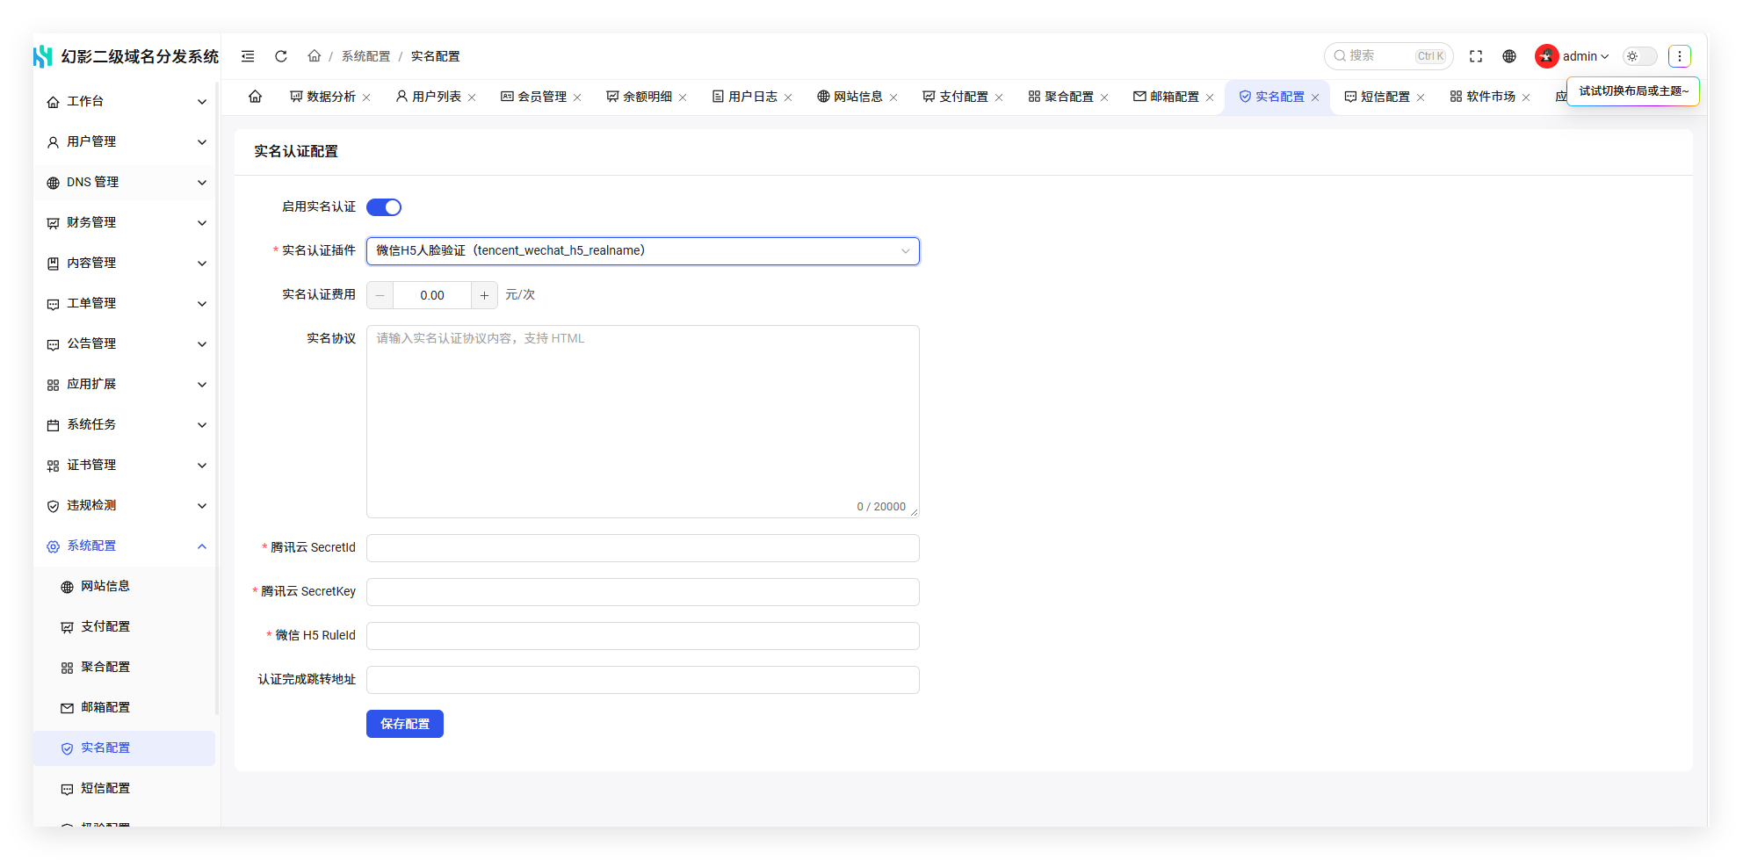Screen dimensions: 1743x860
Task: Click the admin avatar icon
Action: (x=1546, y=56)
